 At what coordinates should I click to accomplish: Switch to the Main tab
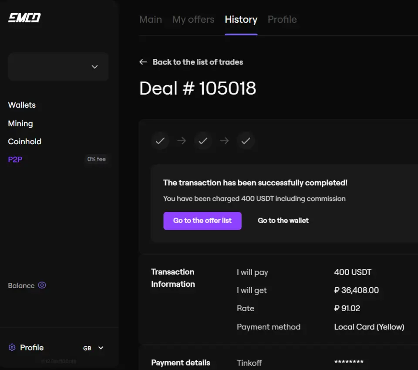tap(150, 20)
